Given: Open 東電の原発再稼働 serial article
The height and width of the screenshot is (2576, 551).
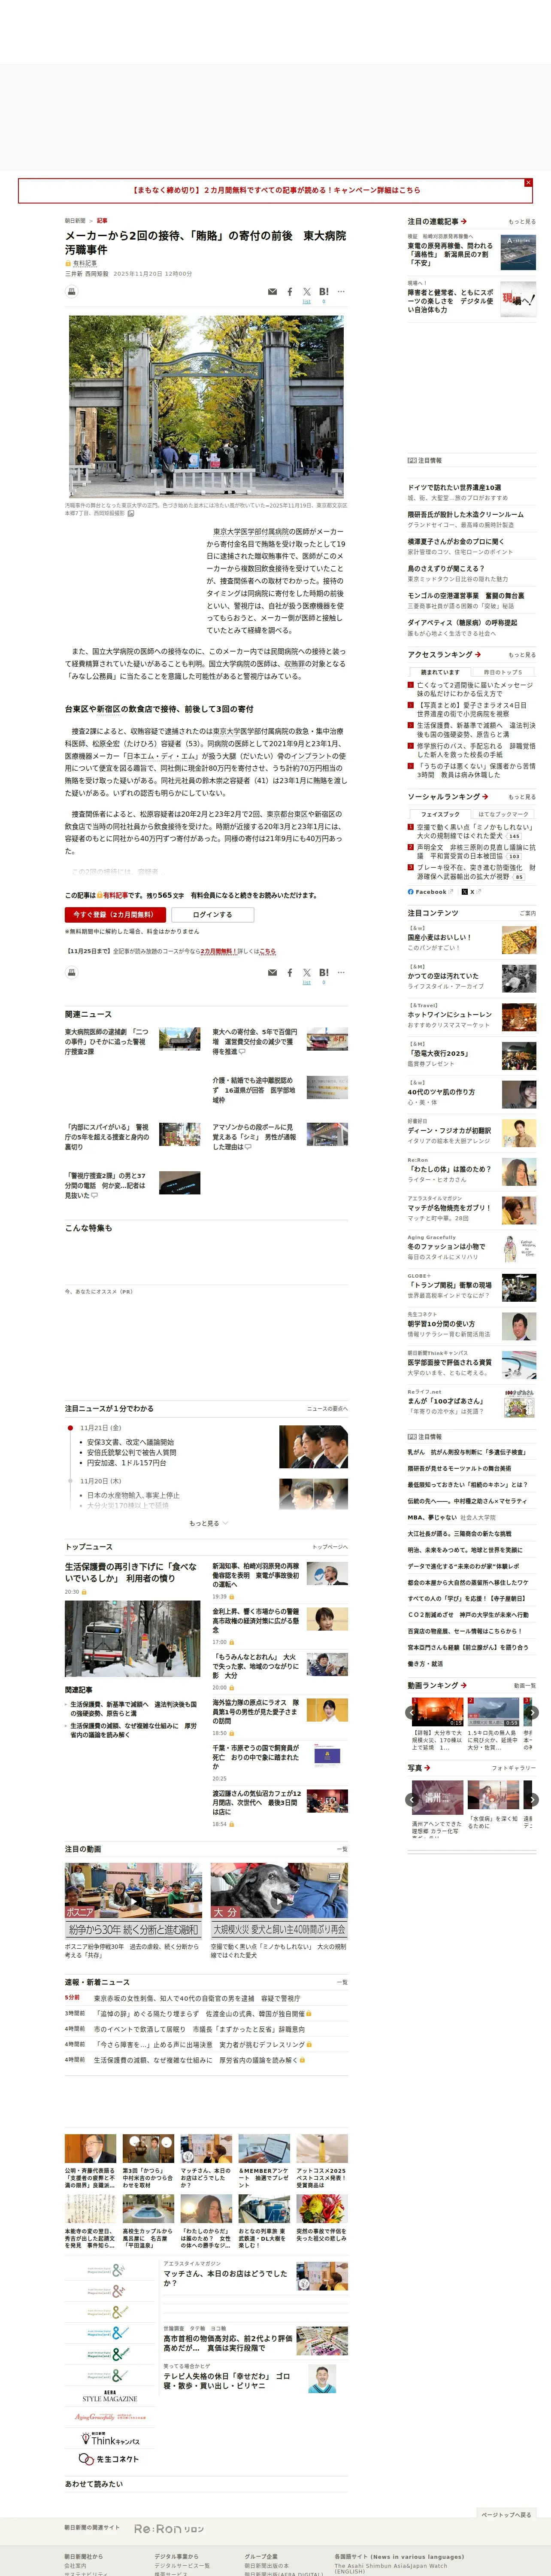Looking at the screenshot, I should pos(450,254).
